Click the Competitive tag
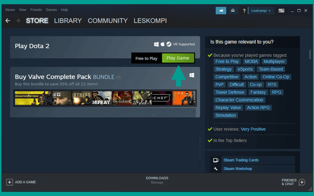The image size is (314, 196). (227, 77)
